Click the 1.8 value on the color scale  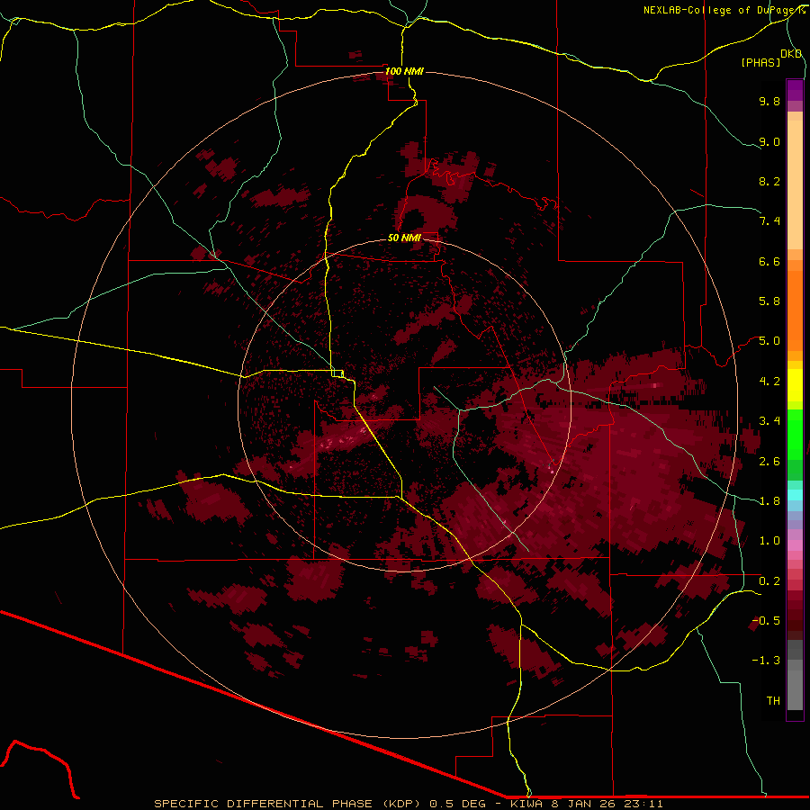tap(769, 501)
